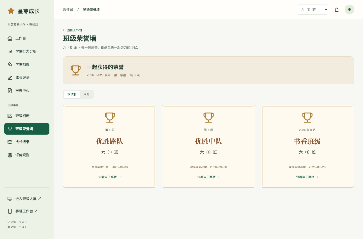363x239 pixels.
Task: Click the 教师端 breadcrumb
Action: pos(68,10)
